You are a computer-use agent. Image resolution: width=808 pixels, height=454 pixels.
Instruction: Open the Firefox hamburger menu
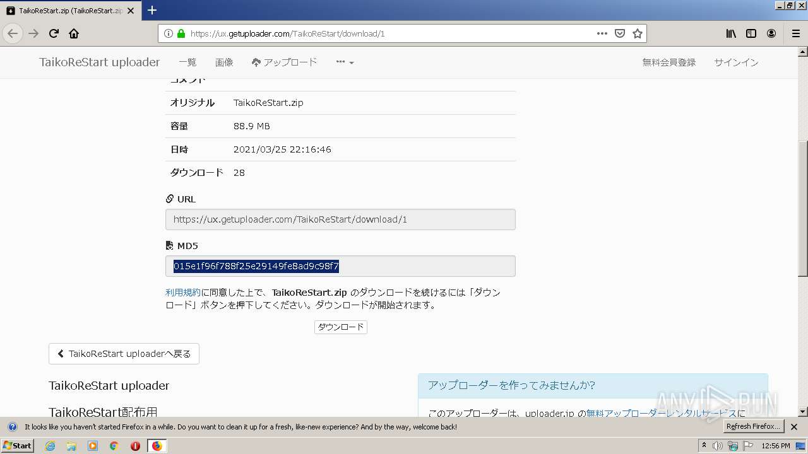[x=796, y=33]
